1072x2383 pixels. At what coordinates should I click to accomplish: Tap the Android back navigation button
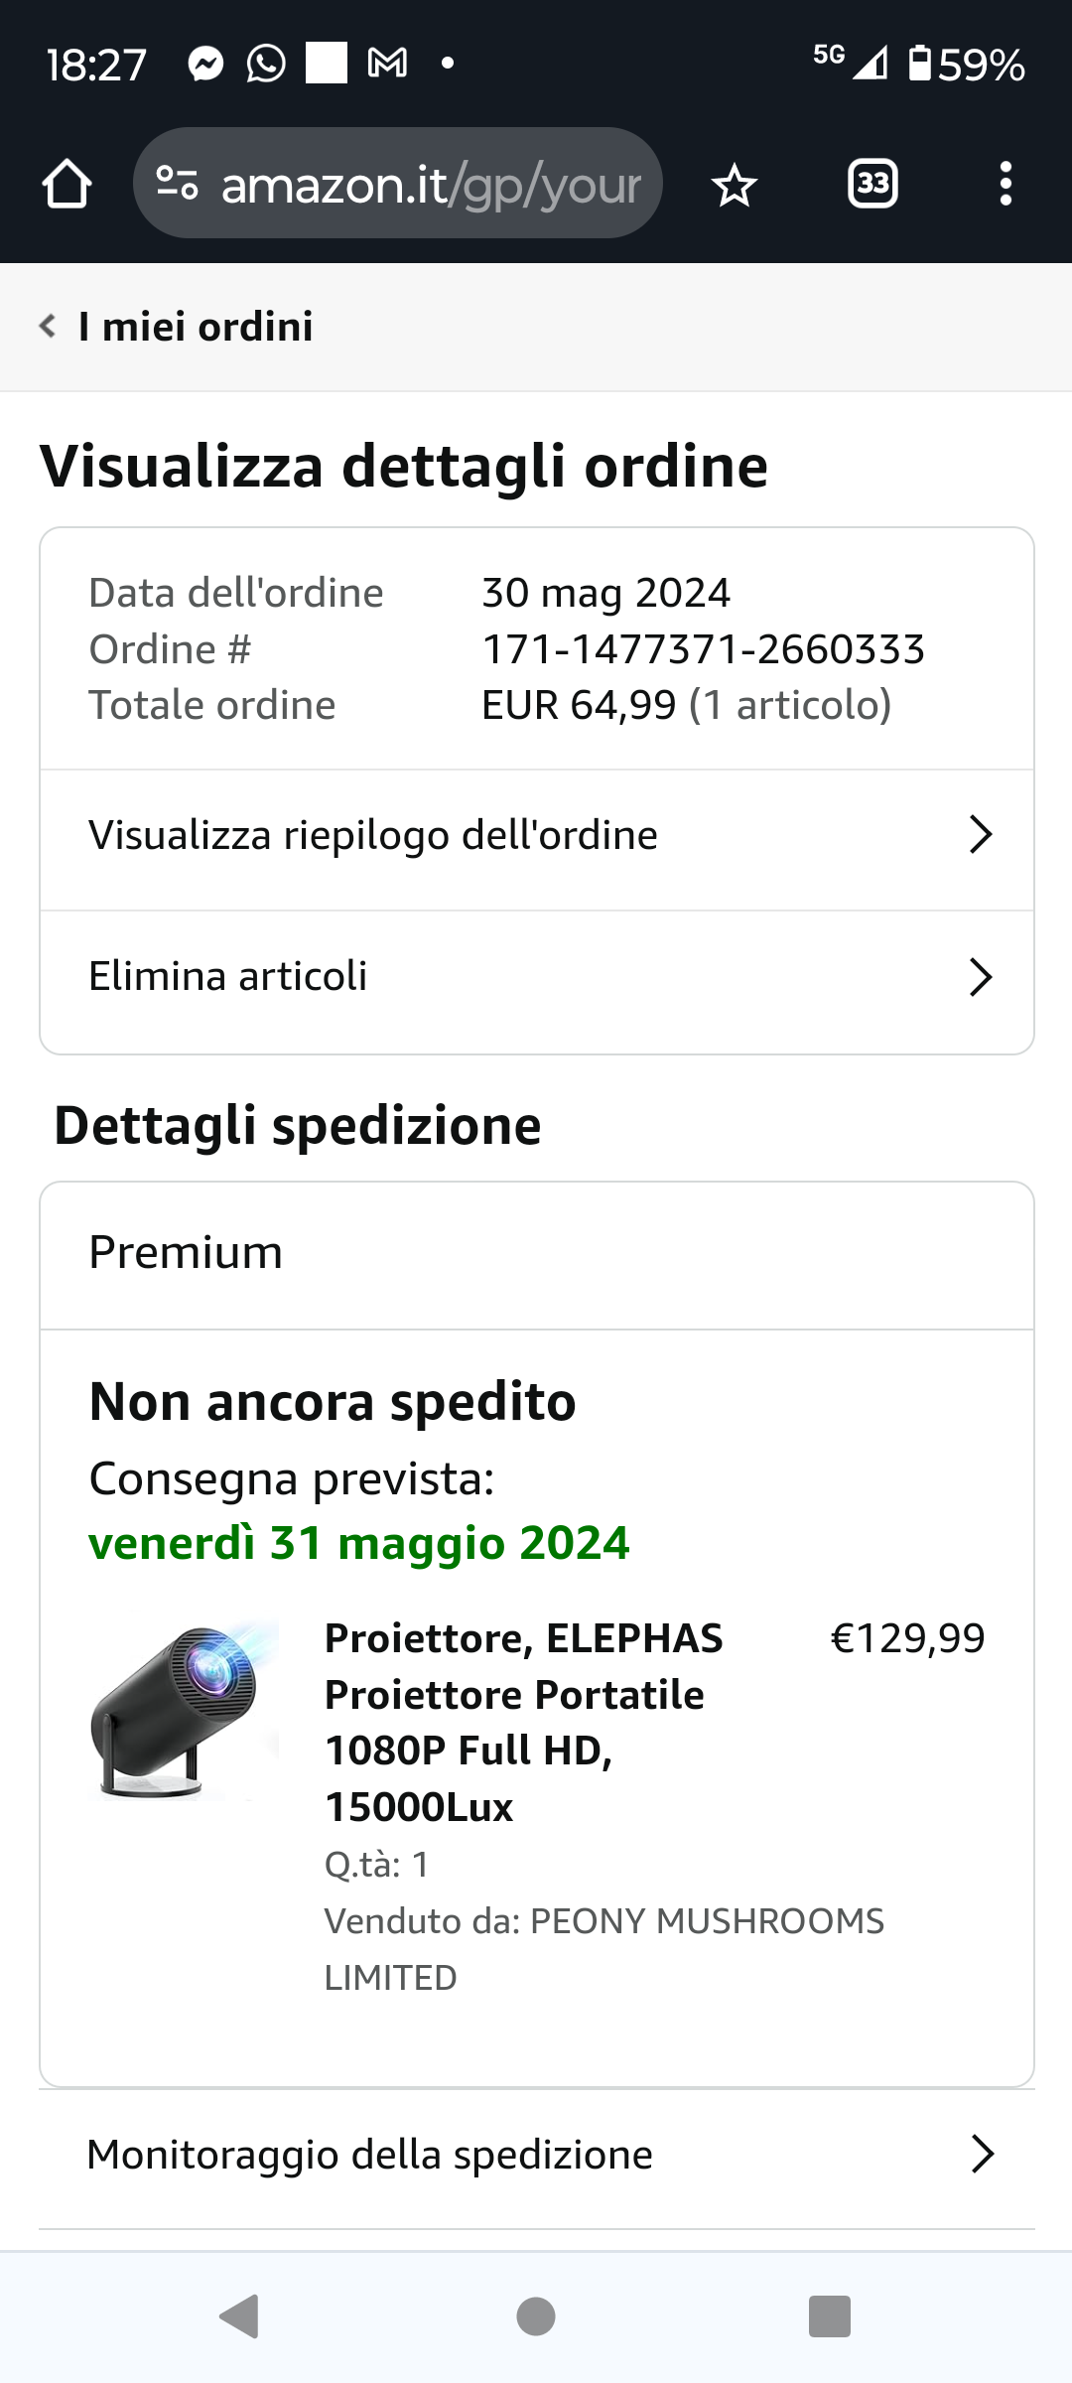(x=239, y=2316)
